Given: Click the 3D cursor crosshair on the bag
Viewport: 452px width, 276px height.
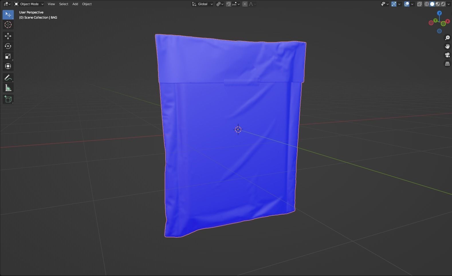Looking at the screenshot, I should tap(238, 129).
